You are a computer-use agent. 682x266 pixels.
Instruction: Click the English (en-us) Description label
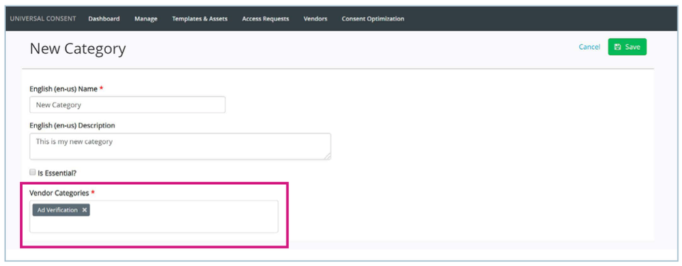click(x=72, y=125)
